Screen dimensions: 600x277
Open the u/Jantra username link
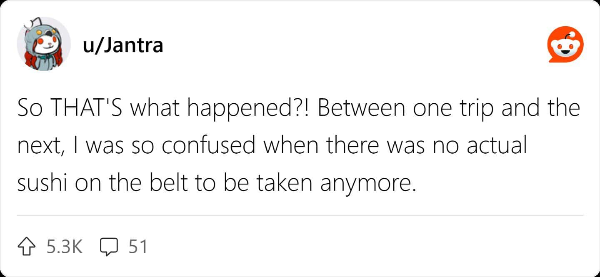pos(123,45)
